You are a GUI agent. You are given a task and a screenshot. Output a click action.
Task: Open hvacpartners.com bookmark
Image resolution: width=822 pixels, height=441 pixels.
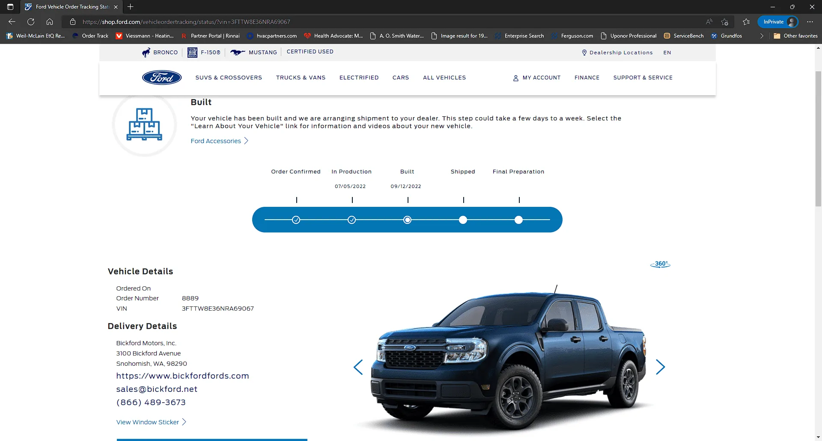(272, 36)
